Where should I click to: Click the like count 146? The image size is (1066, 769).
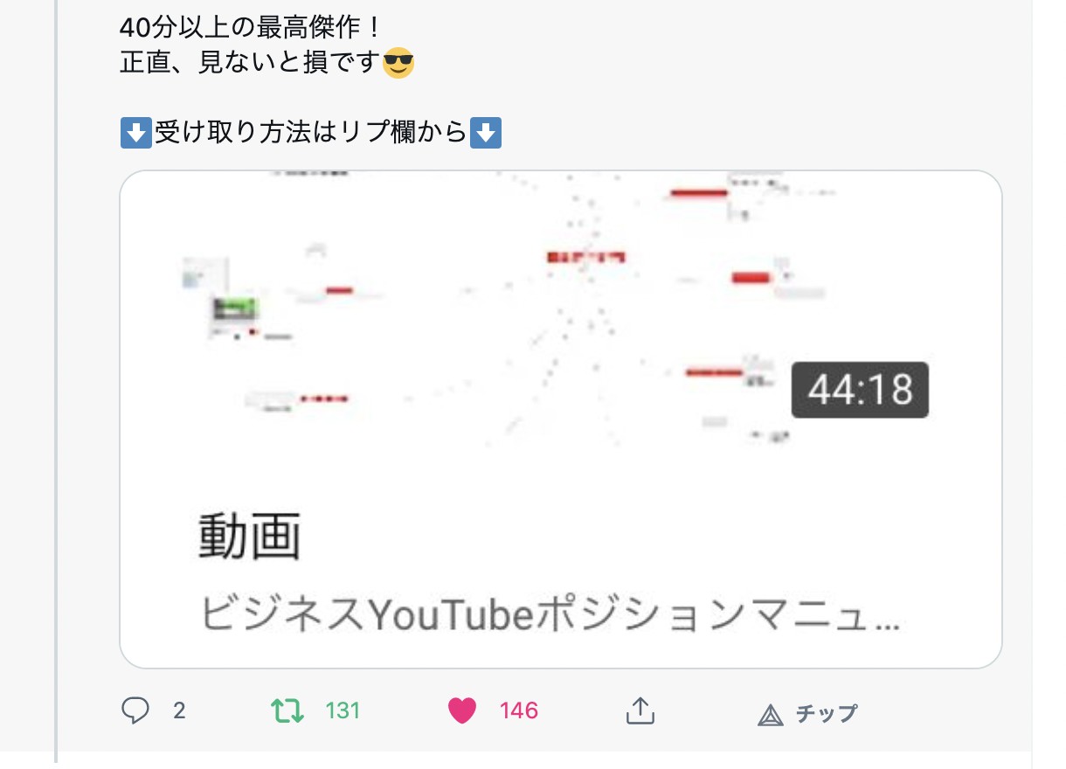519,711
